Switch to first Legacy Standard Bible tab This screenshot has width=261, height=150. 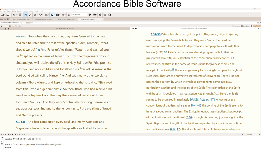click(x=21, y=19)
